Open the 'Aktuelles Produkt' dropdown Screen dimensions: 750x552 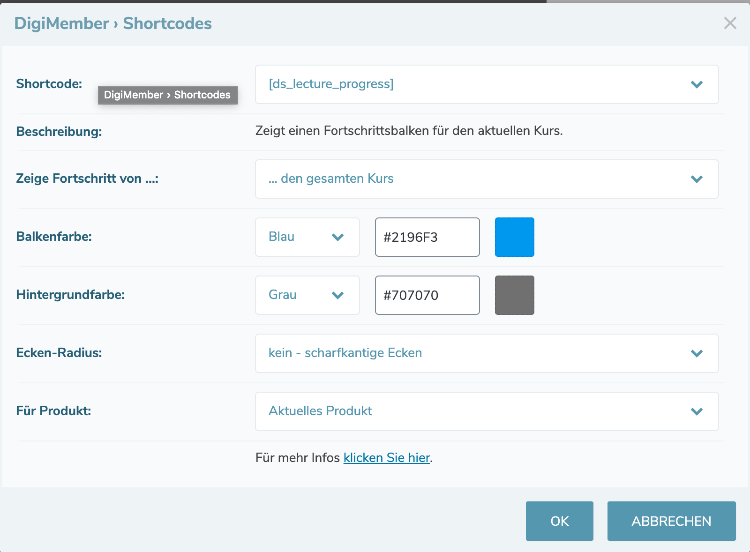(x=469, y=411)
